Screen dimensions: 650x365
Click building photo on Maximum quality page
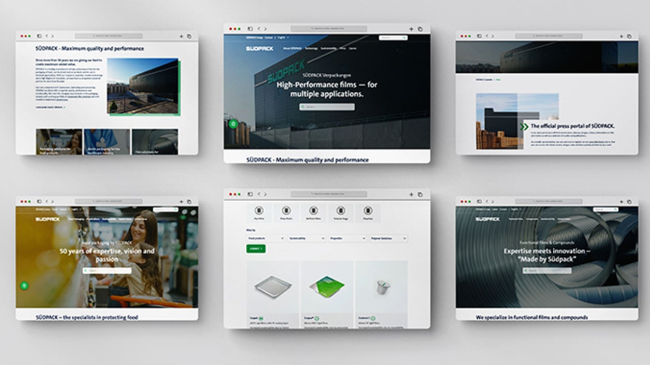coord(143,86)
